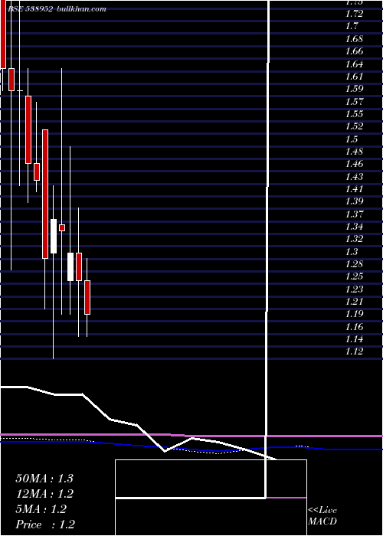Click the 1.59 price axis label

click(x=354, y=89)
